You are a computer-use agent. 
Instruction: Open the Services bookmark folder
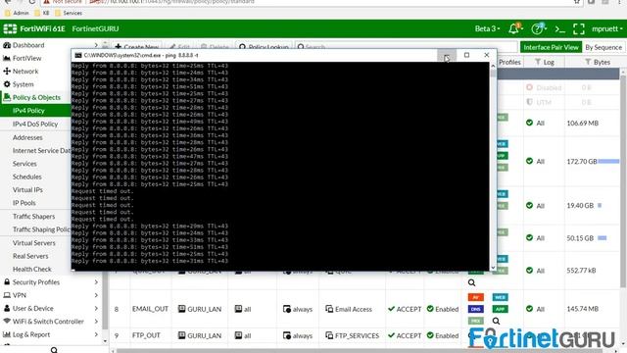point(69,13)
